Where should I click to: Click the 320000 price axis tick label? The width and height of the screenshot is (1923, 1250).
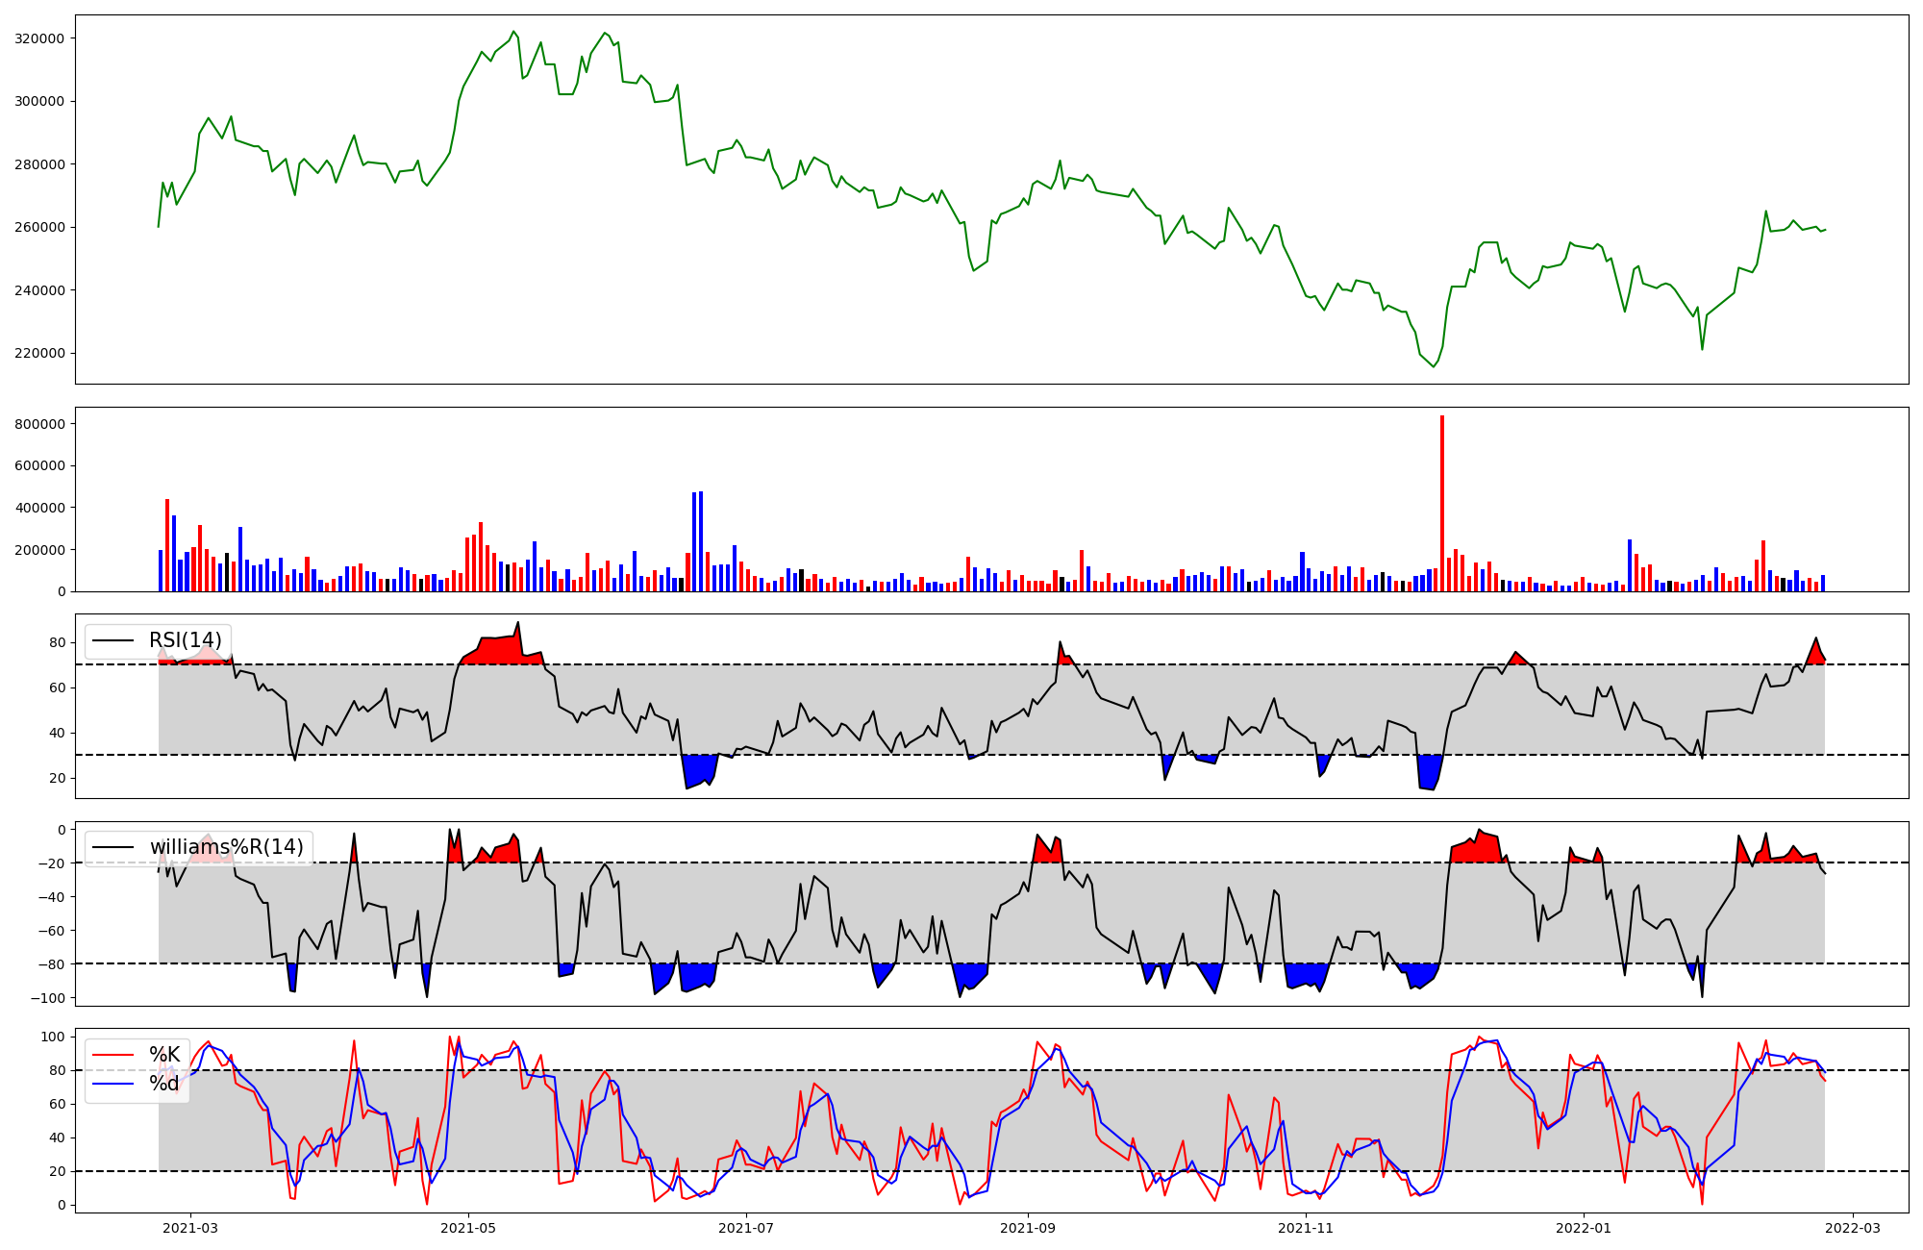[40, 38]
